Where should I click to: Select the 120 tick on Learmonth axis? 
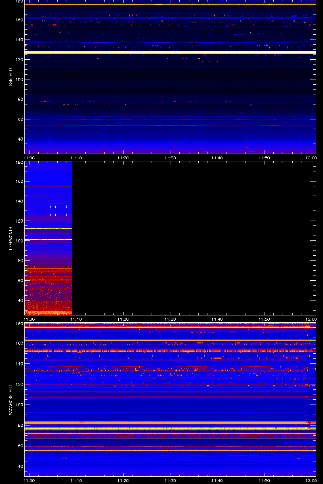19,221
